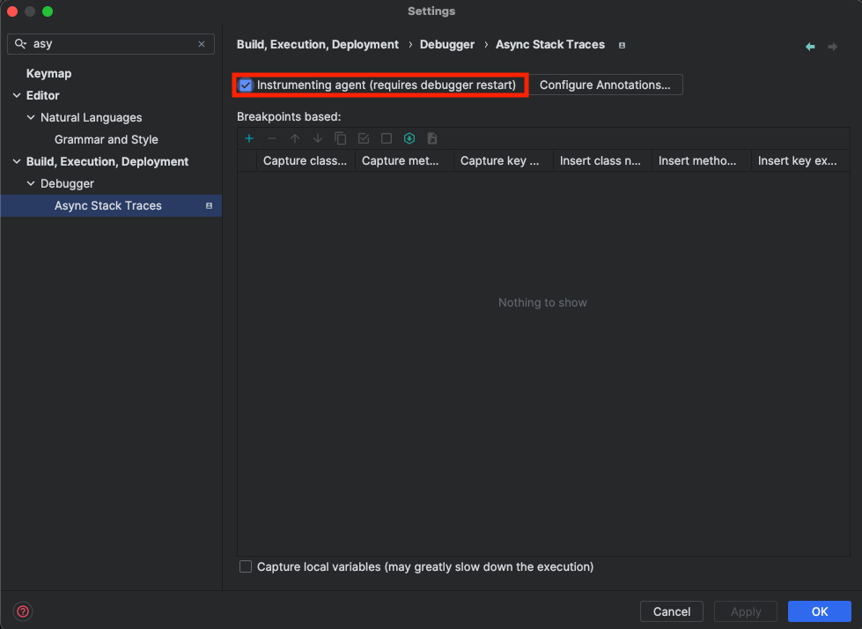Collapse the Debugger tree node chevron

(x=31, y=183)
